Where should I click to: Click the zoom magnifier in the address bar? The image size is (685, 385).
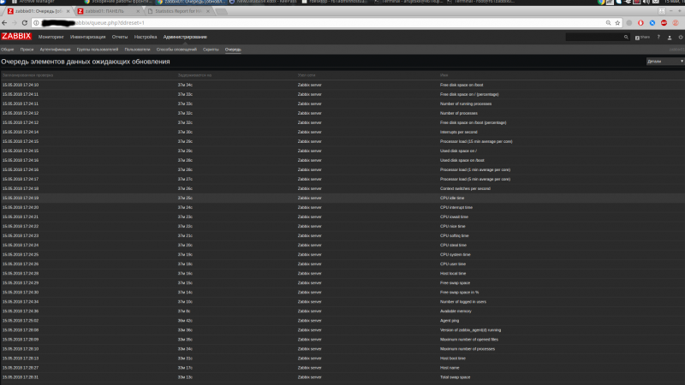[608, 23]
